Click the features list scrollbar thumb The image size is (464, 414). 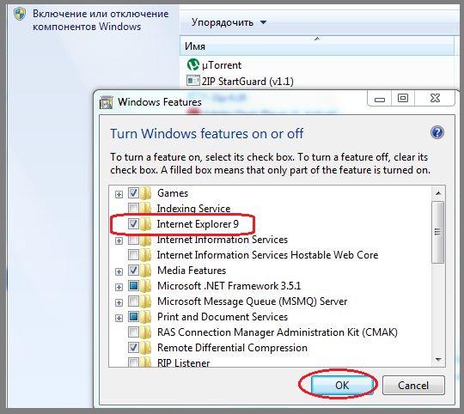(x=438, y=232)
